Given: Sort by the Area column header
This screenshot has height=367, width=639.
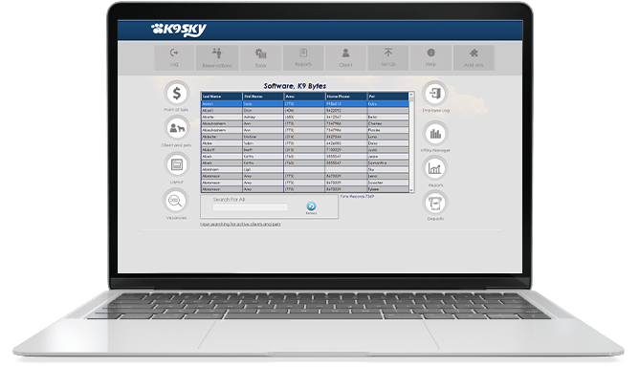Looking at the screenshot, I should (x=305, y=97).
